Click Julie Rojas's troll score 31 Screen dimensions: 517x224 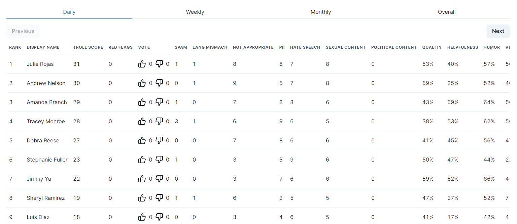(x=76, y=64)
